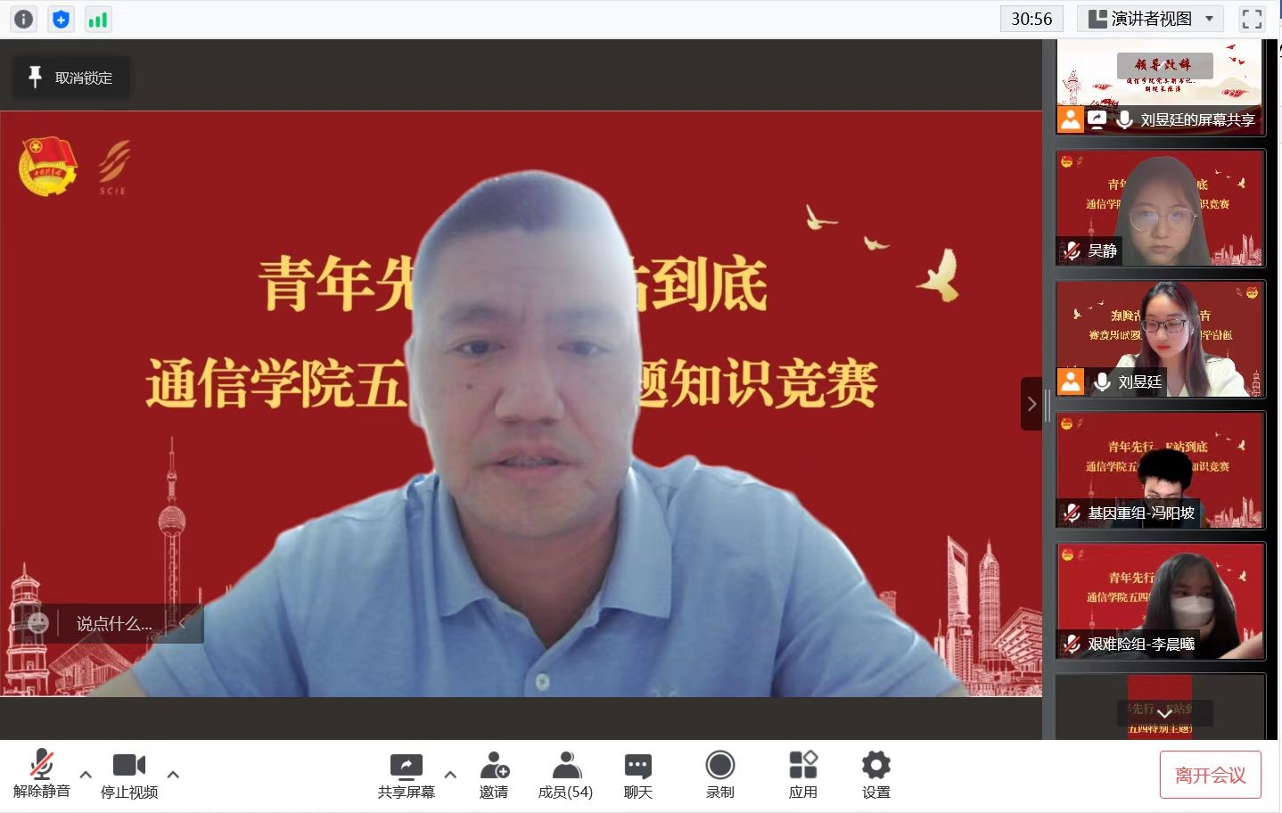The height and width of the screenshot is (813, 1282).
Task: Click the 离开会议 leave button
Action: (1210, 775)
